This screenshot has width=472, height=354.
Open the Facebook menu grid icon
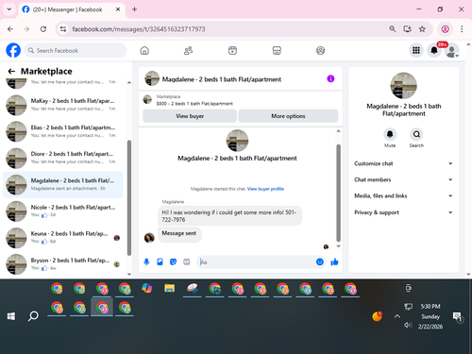tap(416, 50)
